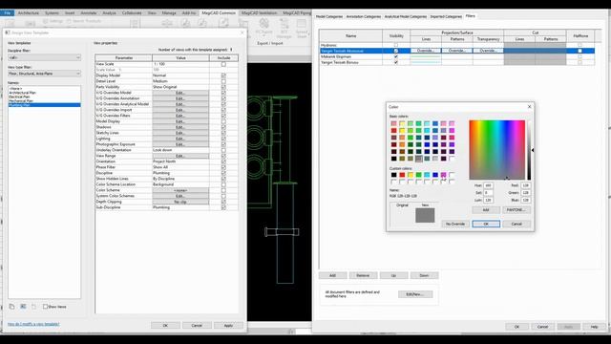Click Apply in Assign View Template dialog

tap(228, 325)
